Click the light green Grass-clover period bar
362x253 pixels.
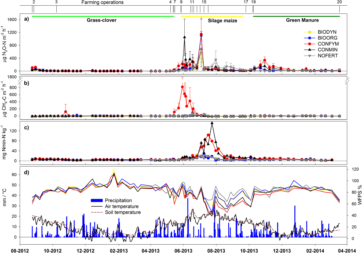(103, 16)
